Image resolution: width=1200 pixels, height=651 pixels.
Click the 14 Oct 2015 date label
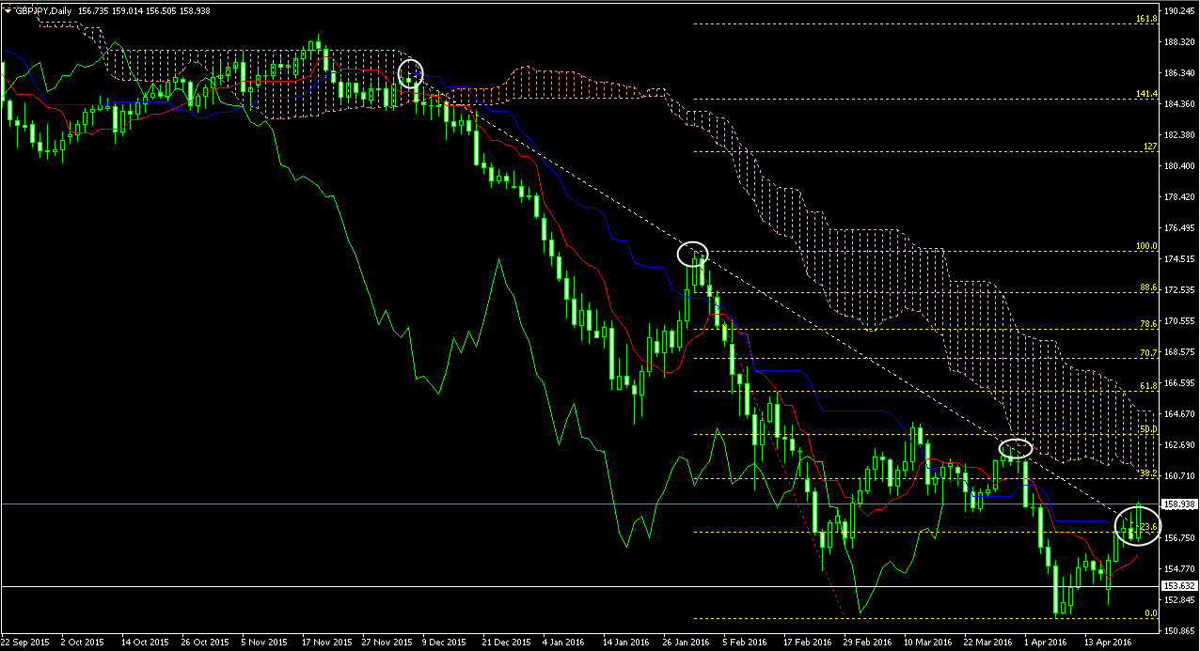tap(145, 643)
